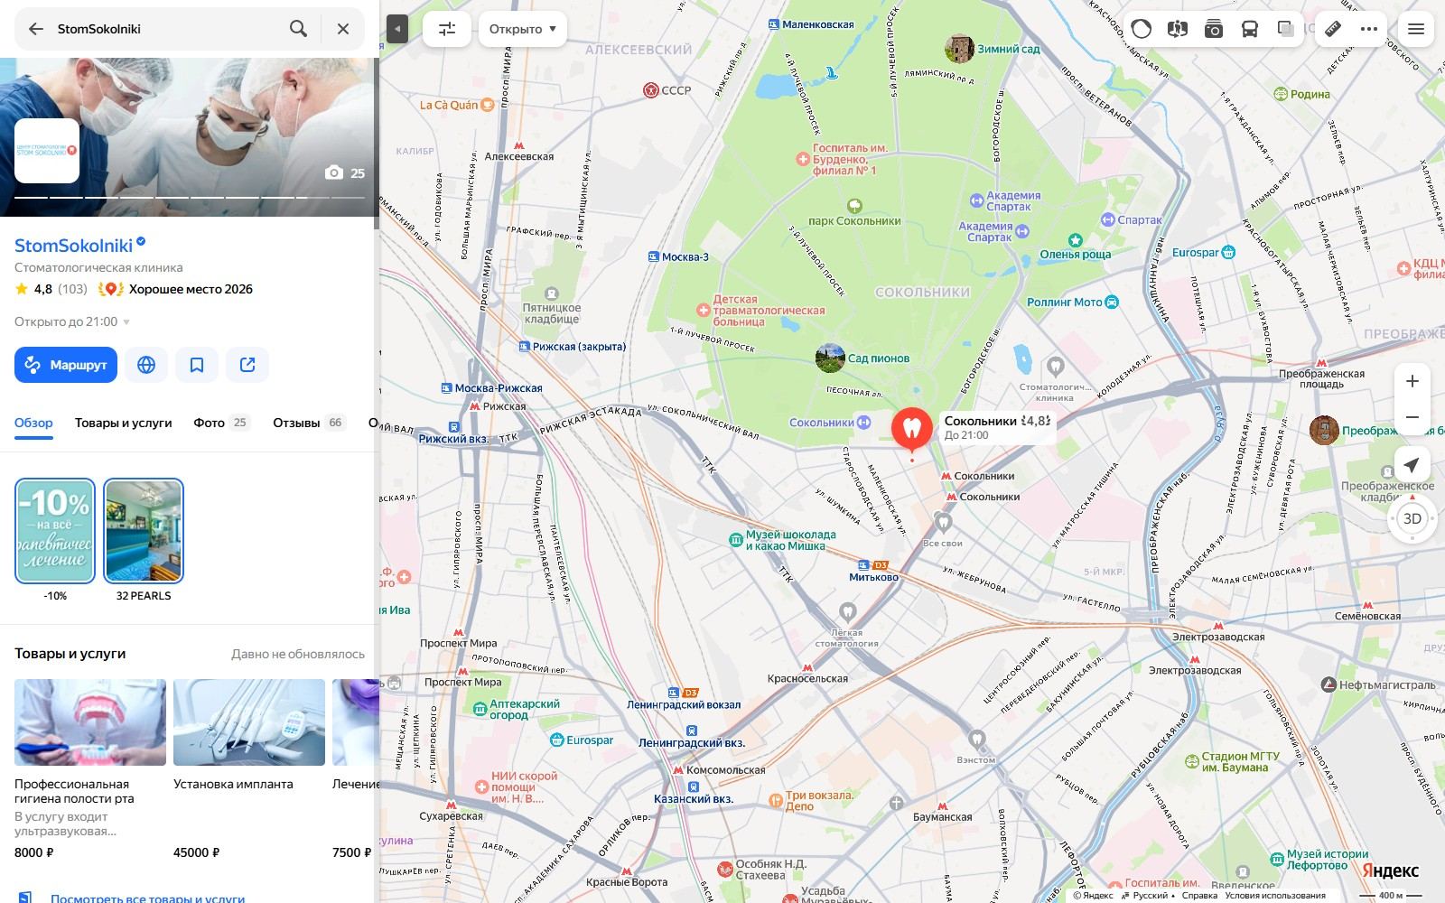Open the 32 PEARLS story thumbnail
Viewport: 1445px width, 903px height.
click(144, 531)
